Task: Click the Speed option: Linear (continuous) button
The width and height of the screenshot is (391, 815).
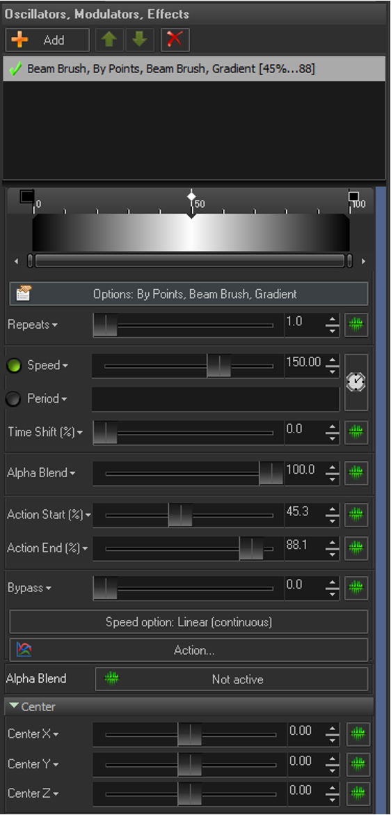Action: point(189,621)
